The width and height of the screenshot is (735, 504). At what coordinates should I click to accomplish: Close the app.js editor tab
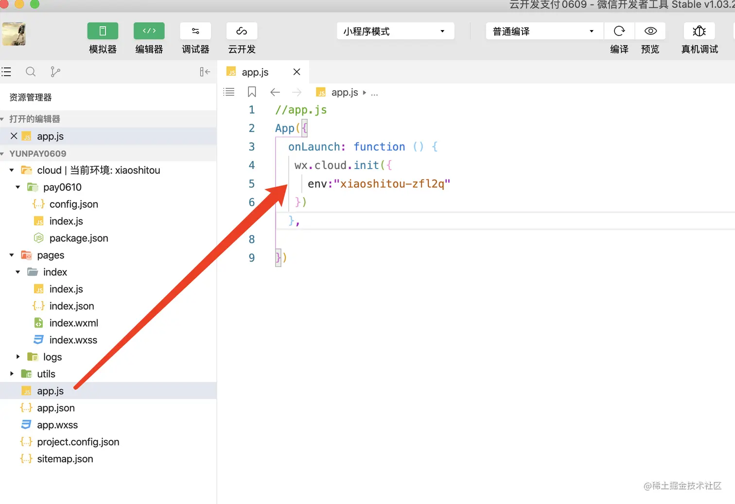coord(297,72)
